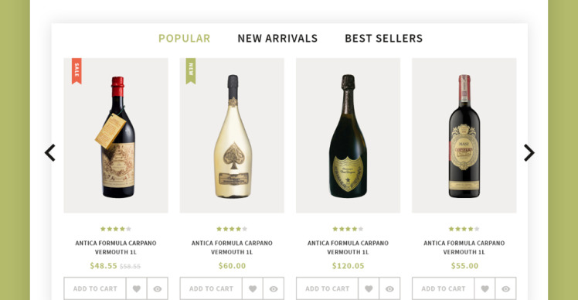578x300 pixels.
Task: Show next products with right arrow
Action: [529, 153]
